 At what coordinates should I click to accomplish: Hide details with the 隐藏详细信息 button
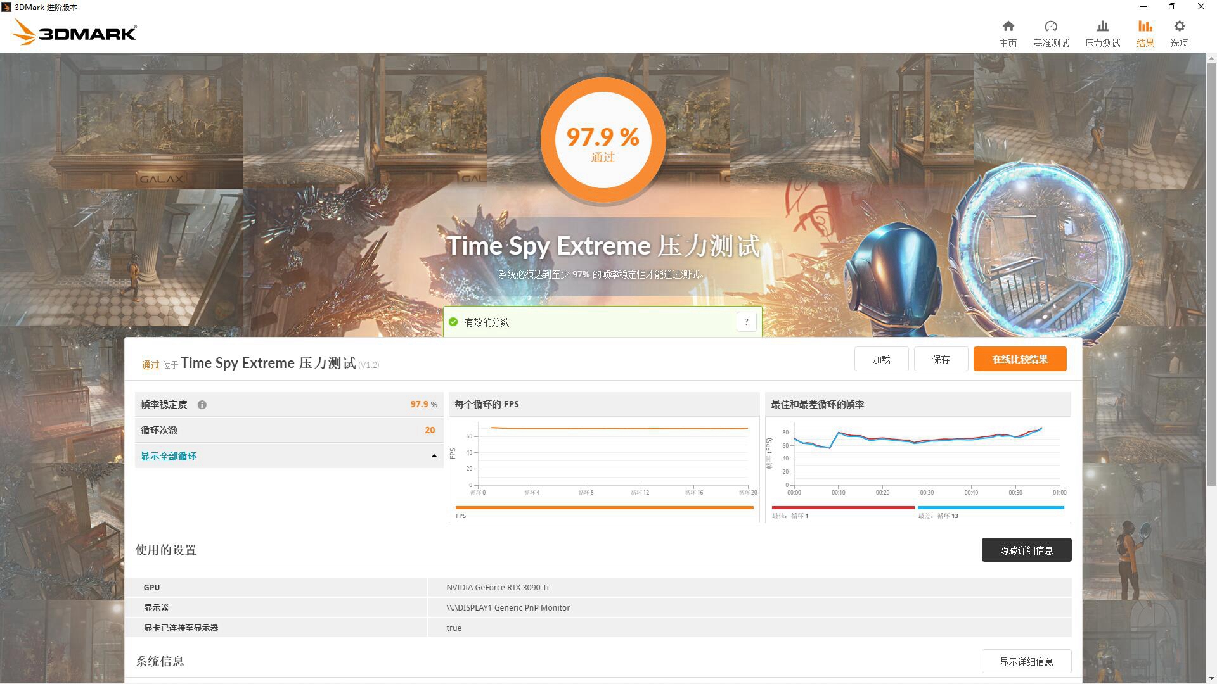[x=1026, y=550]
